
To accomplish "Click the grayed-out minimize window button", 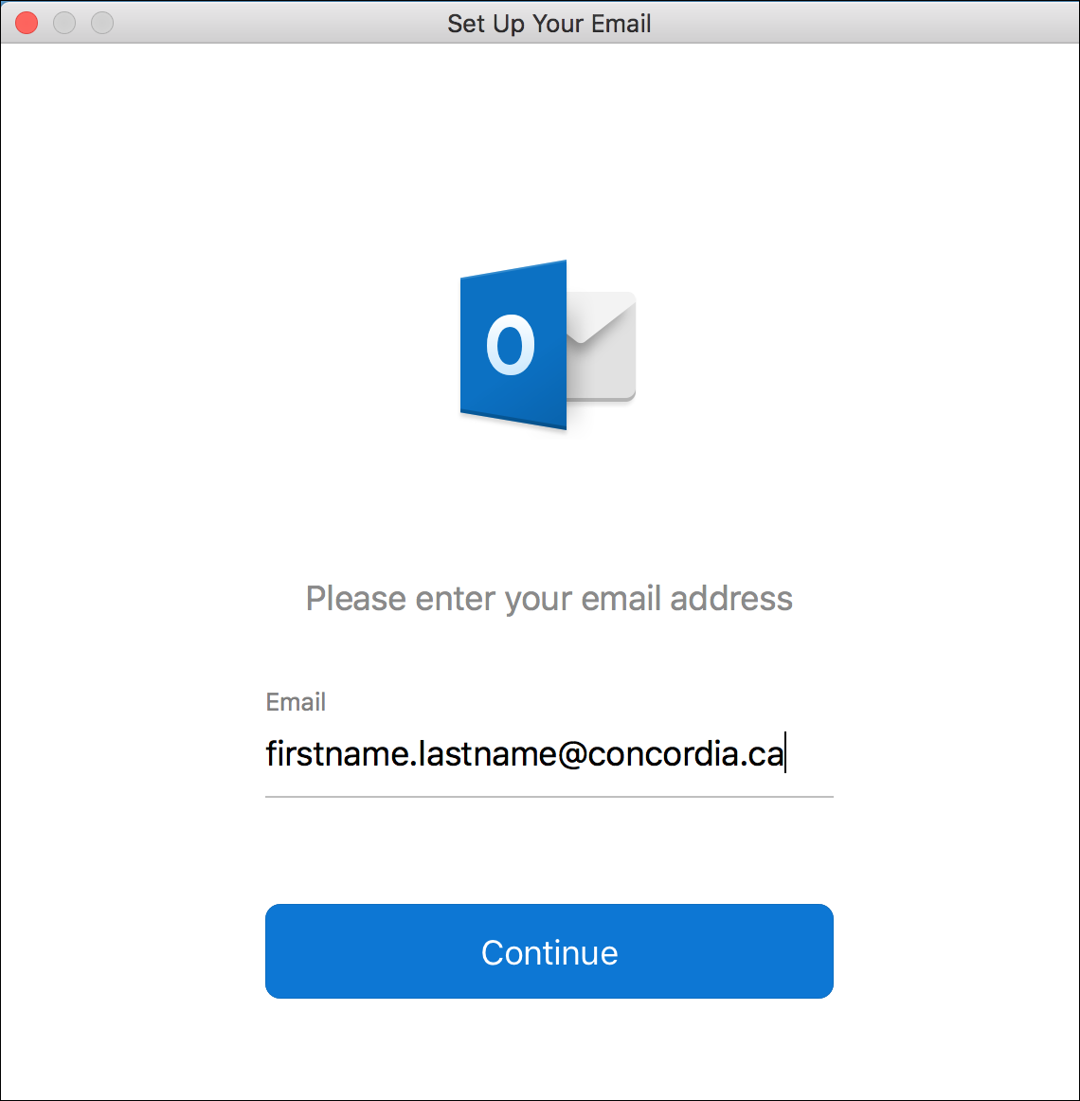I will [x=64, y=23].
